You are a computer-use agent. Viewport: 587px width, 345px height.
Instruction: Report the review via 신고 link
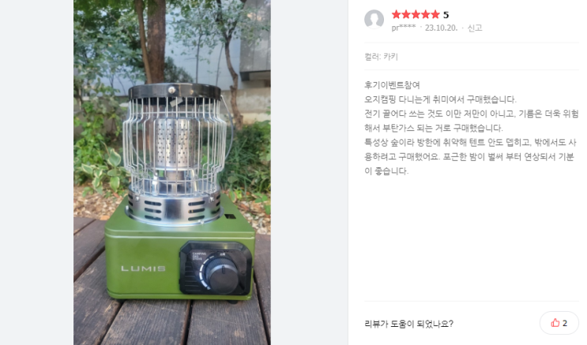(x=475, y=28)
